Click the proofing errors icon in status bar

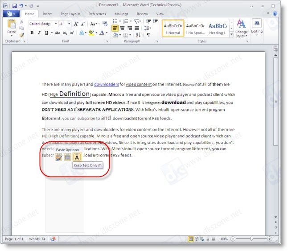click(x=53, y=239)
